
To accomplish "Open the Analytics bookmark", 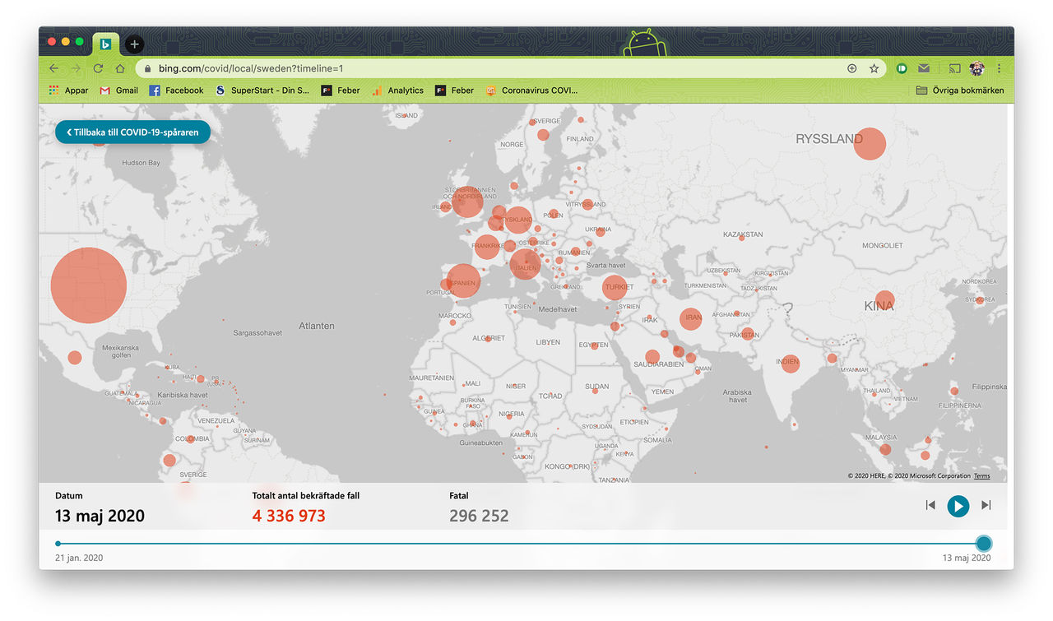I will (397, 90).
